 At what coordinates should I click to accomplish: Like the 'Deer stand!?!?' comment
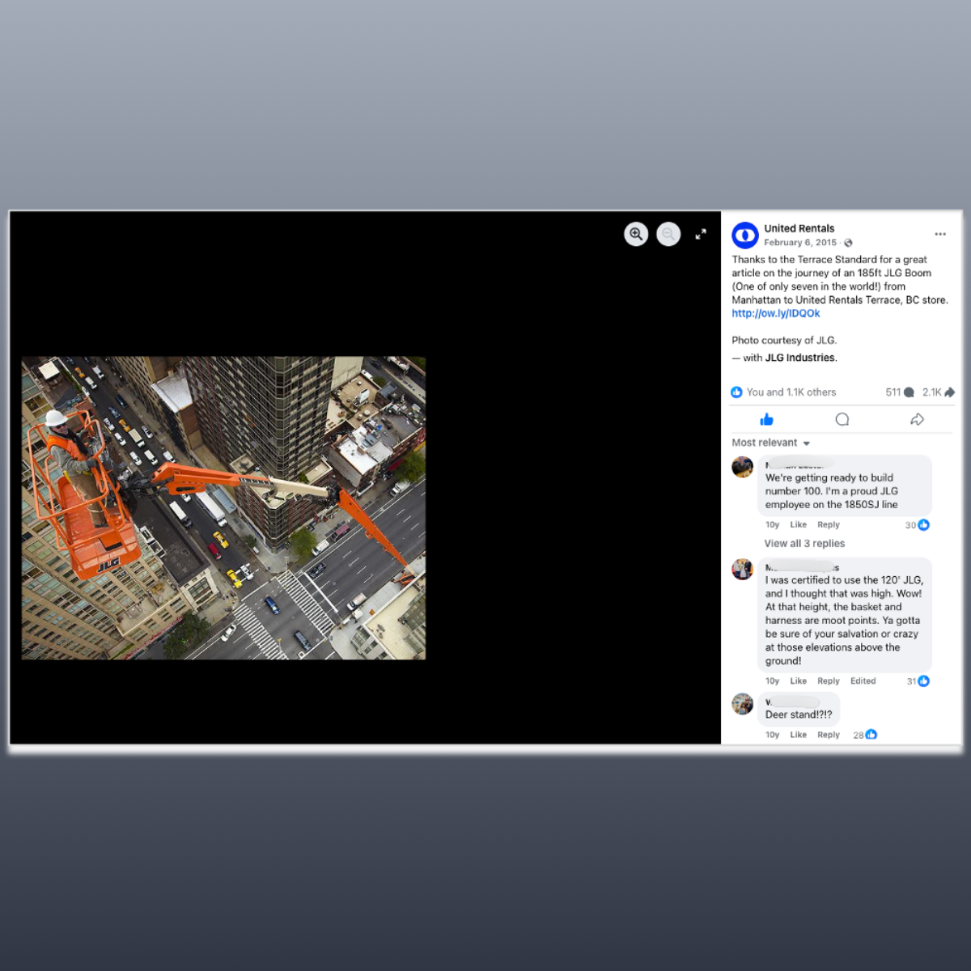click(x=798, y=735)
